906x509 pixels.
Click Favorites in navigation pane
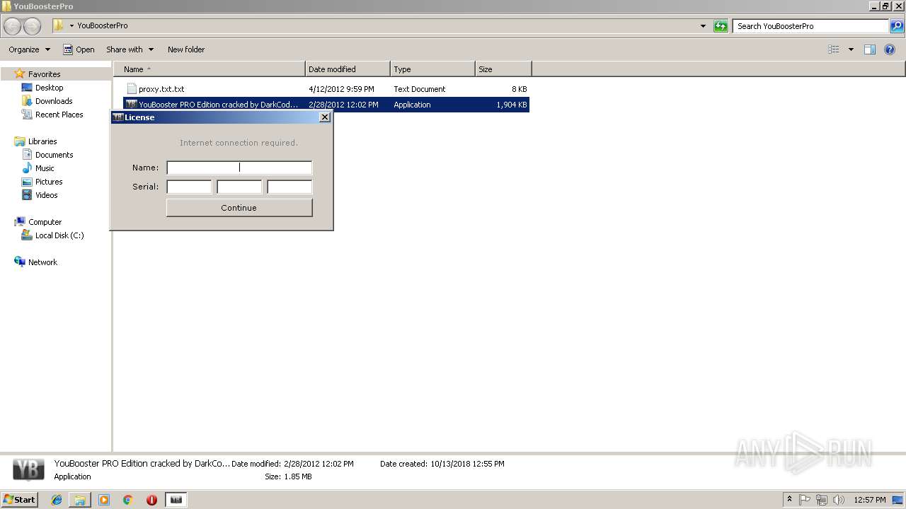pyautogui.click(x=44, y=74)
